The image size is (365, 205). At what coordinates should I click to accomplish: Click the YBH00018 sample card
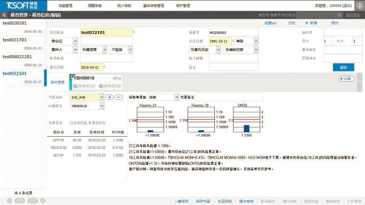pyautogui.click(x=96, y=82)
